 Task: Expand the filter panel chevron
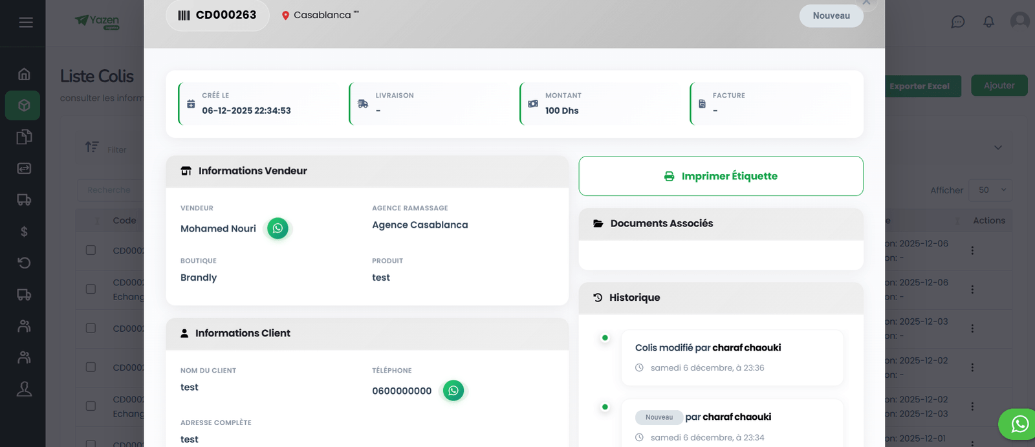point(997,148)
